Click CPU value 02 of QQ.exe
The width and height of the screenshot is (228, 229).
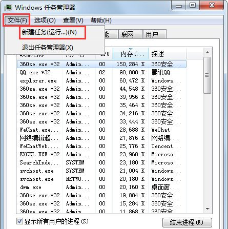click(x=102, y=72)
